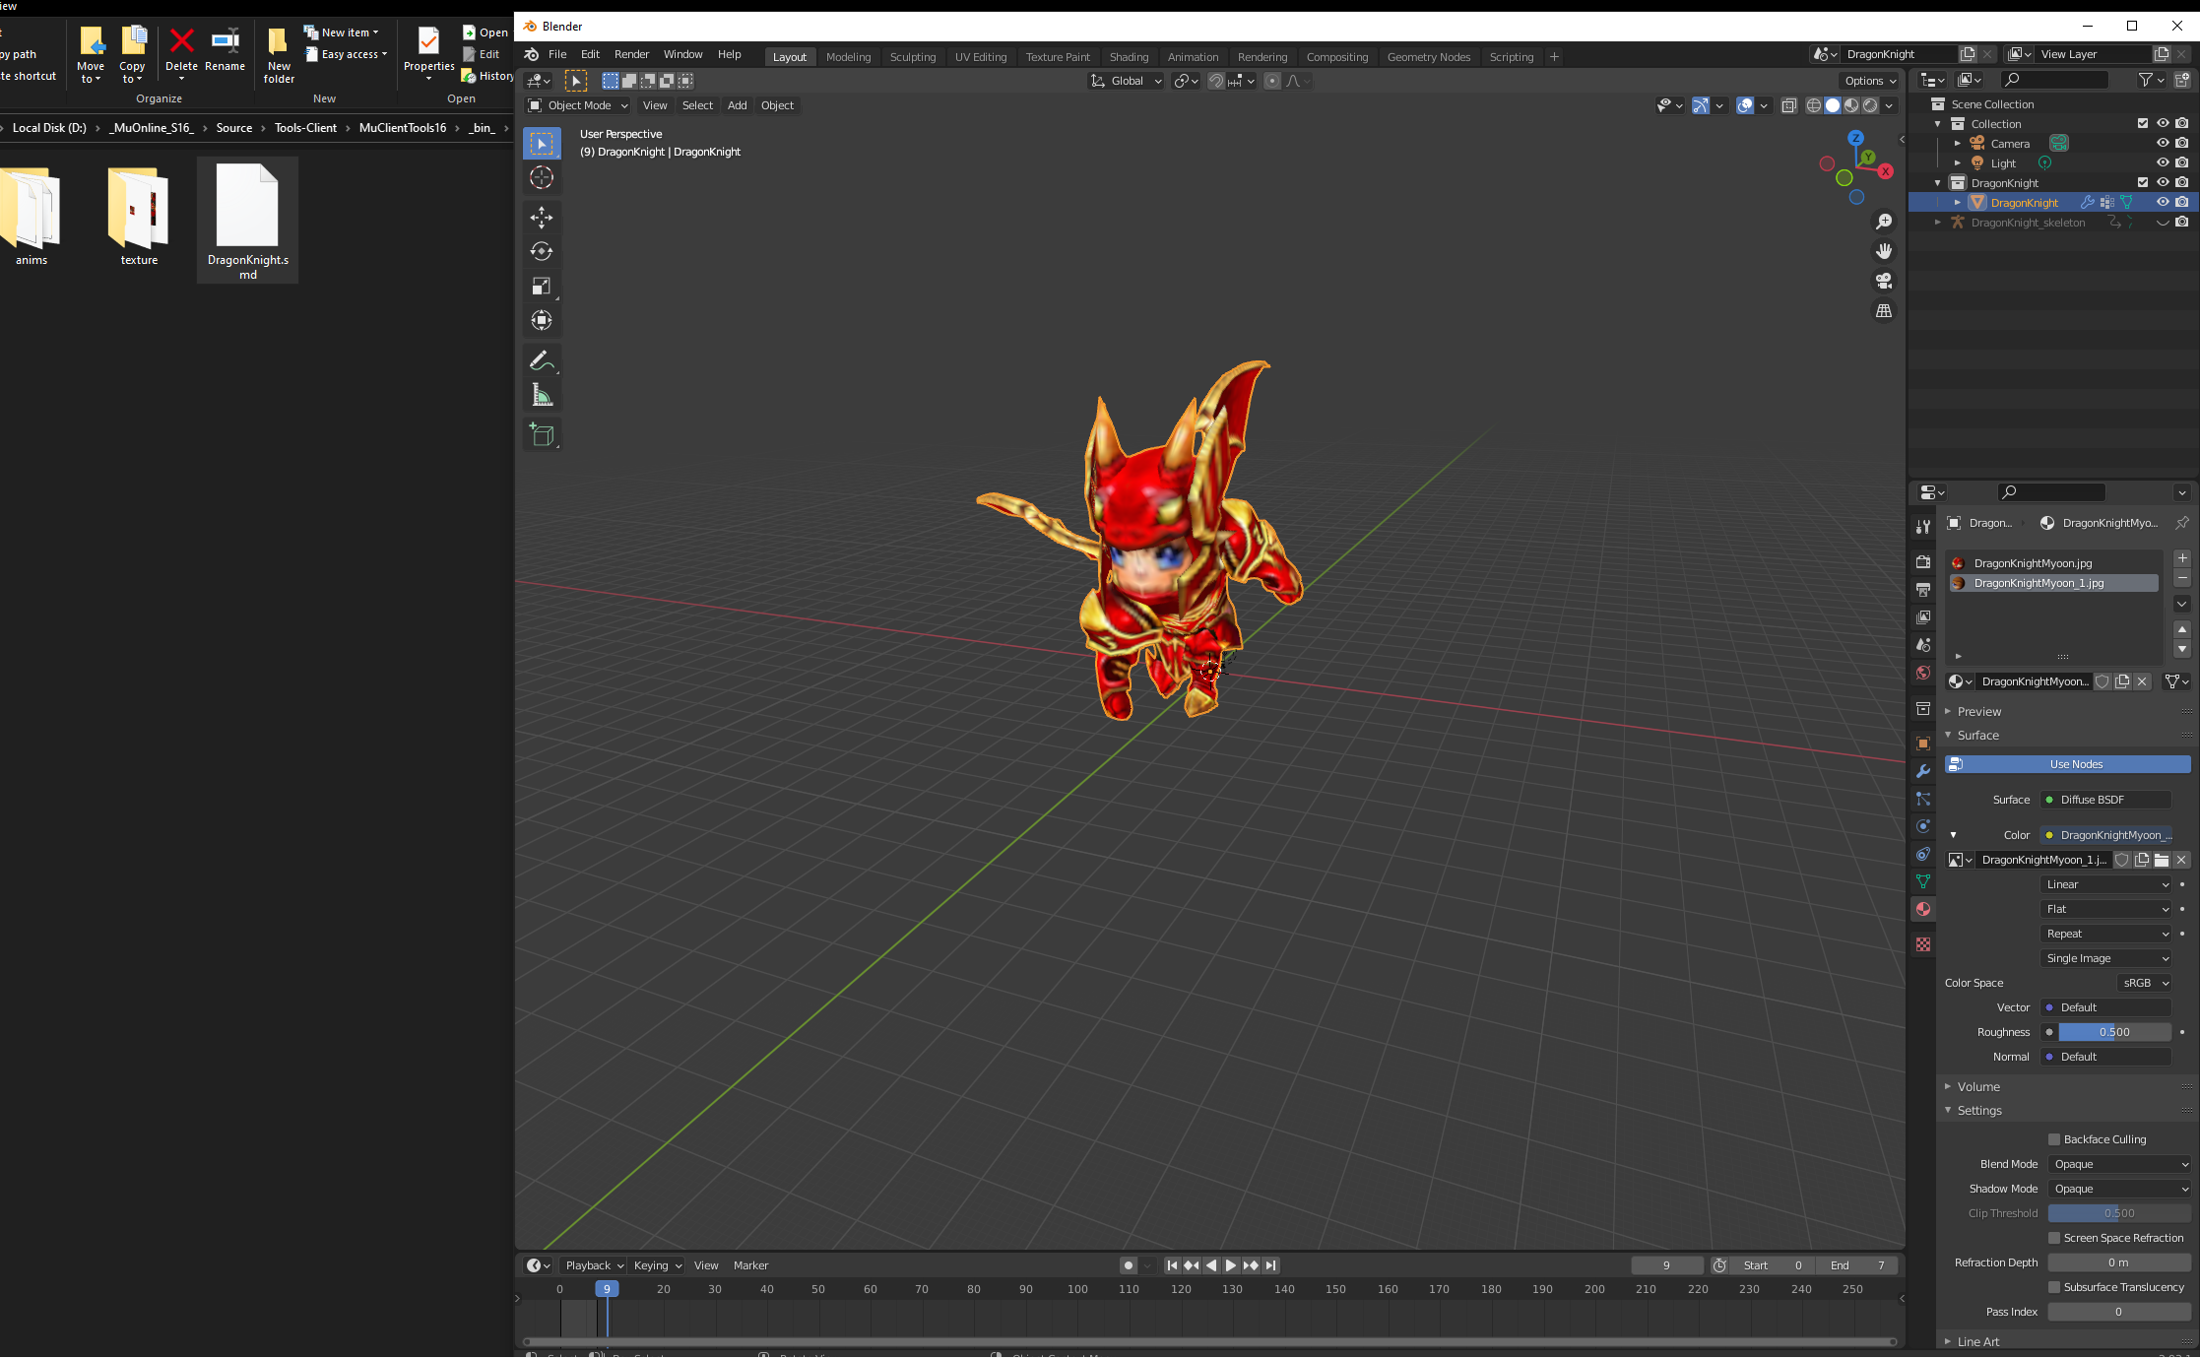Viewport: 2200px width, 1359px height.
Task: Toggle Use Nodes for the material
Action: tap(2068, 765)
